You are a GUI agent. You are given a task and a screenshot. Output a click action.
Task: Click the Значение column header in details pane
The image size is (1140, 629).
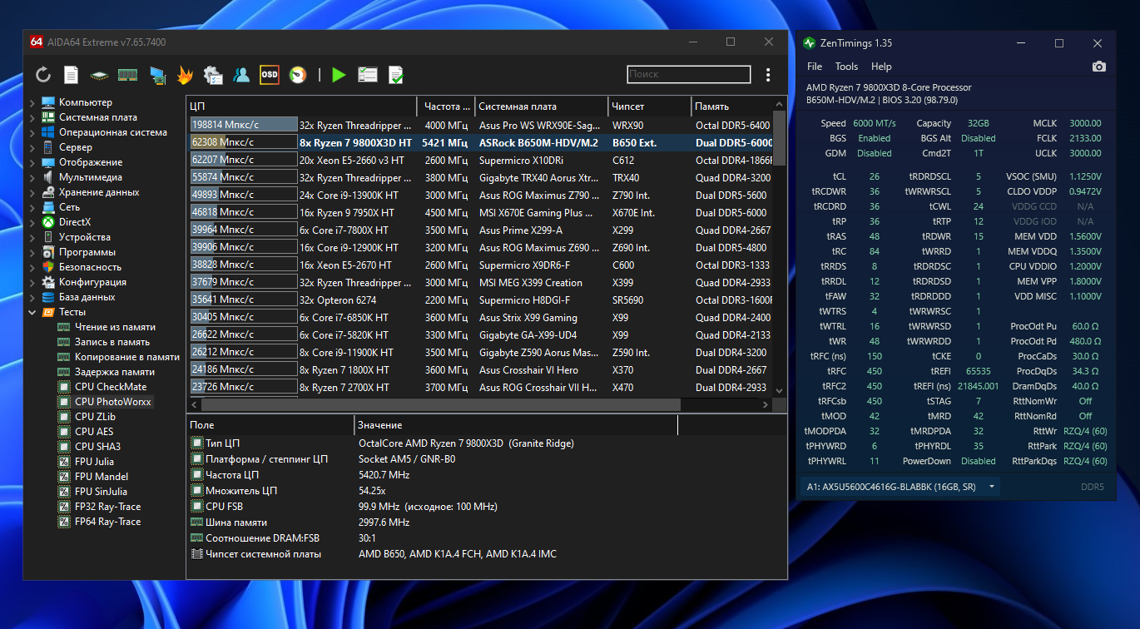pos(516,425)
